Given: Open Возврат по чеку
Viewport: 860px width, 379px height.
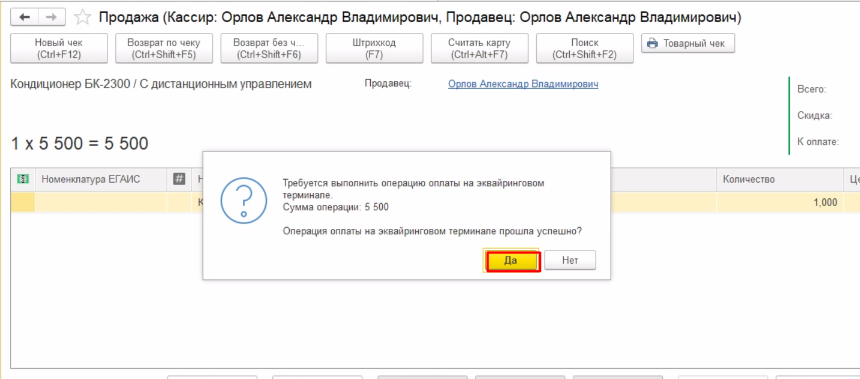Looking at the screenshot, I should tap(163, 49).
